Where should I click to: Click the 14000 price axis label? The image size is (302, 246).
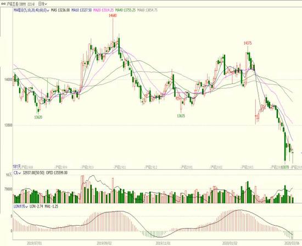[x=9, y=79]
